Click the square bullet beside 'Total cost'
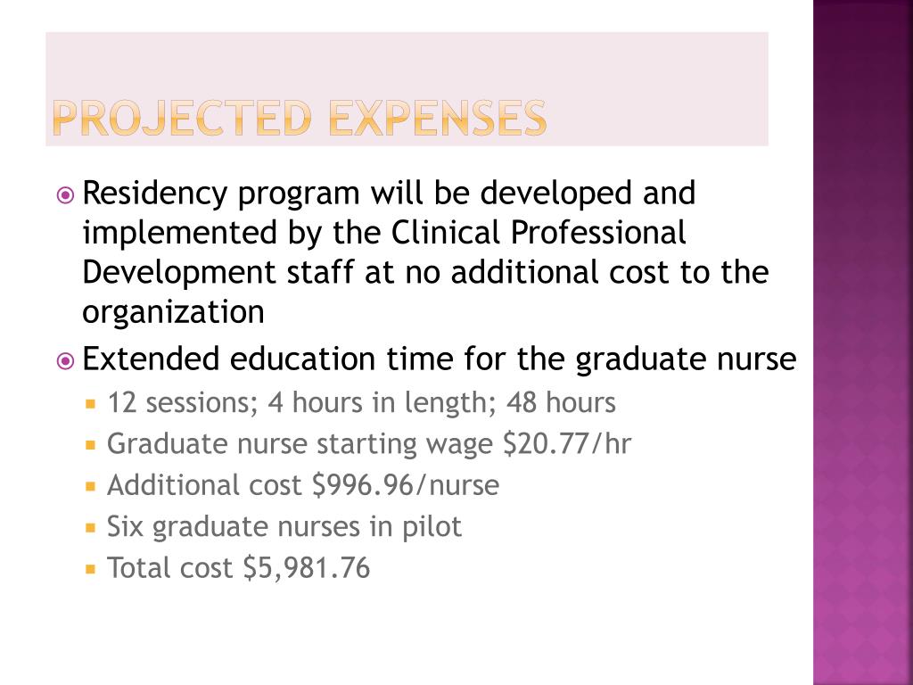The height and width of the screenshot is (685, 913). pos(90,568)
